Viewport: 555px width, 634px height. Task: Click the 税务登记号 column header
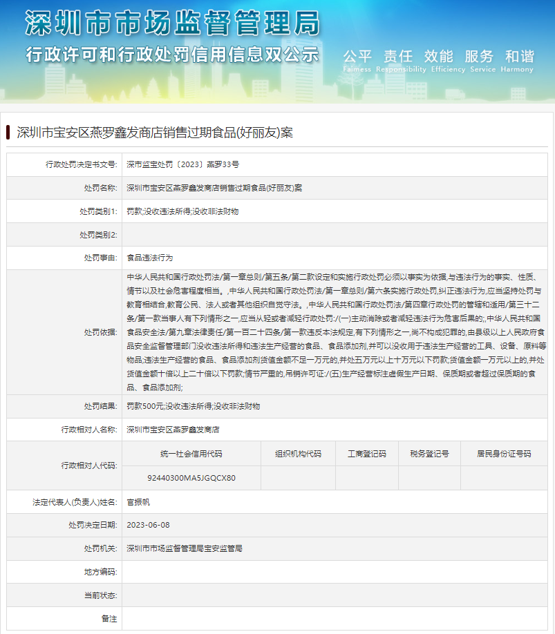[x=430, y=454]
